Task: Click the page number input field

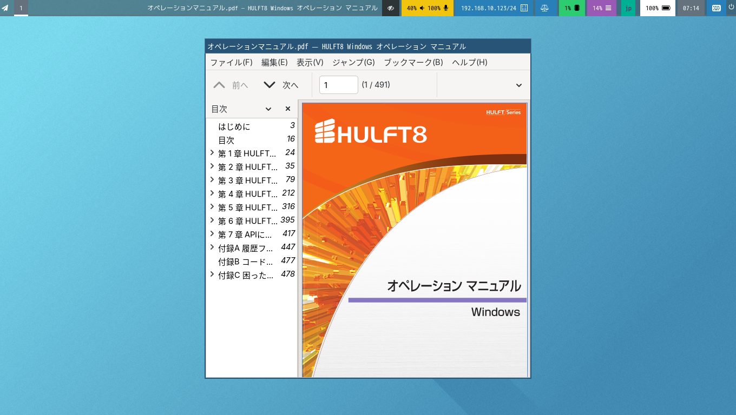Action: click(x=339, y=85)
